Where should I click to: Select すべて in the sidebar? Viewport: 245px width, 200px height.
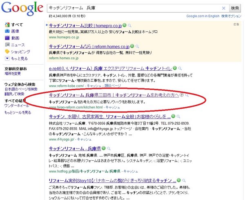point(17,25)
